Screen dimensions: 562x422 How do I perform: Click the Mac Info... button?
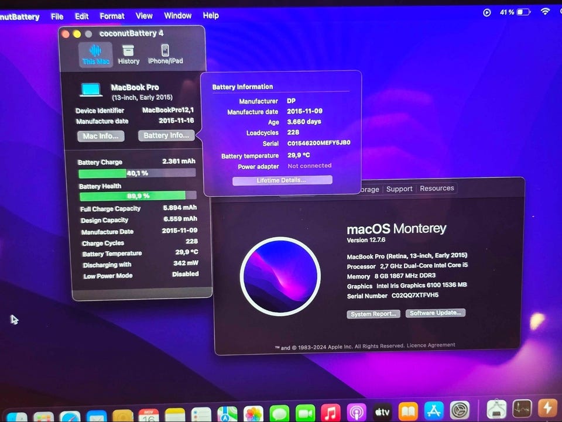coord(101,136)
